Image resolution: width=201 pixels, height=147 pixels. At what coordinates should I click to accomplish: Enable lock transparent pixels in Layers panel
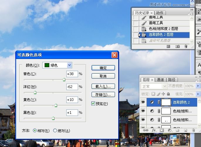(153, 94)
